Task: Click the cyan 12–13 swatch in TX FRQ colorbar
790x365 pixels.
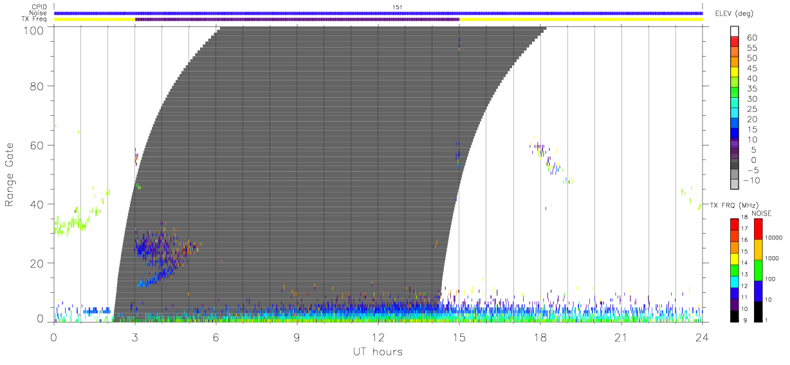Action: [x=735, y=281]
